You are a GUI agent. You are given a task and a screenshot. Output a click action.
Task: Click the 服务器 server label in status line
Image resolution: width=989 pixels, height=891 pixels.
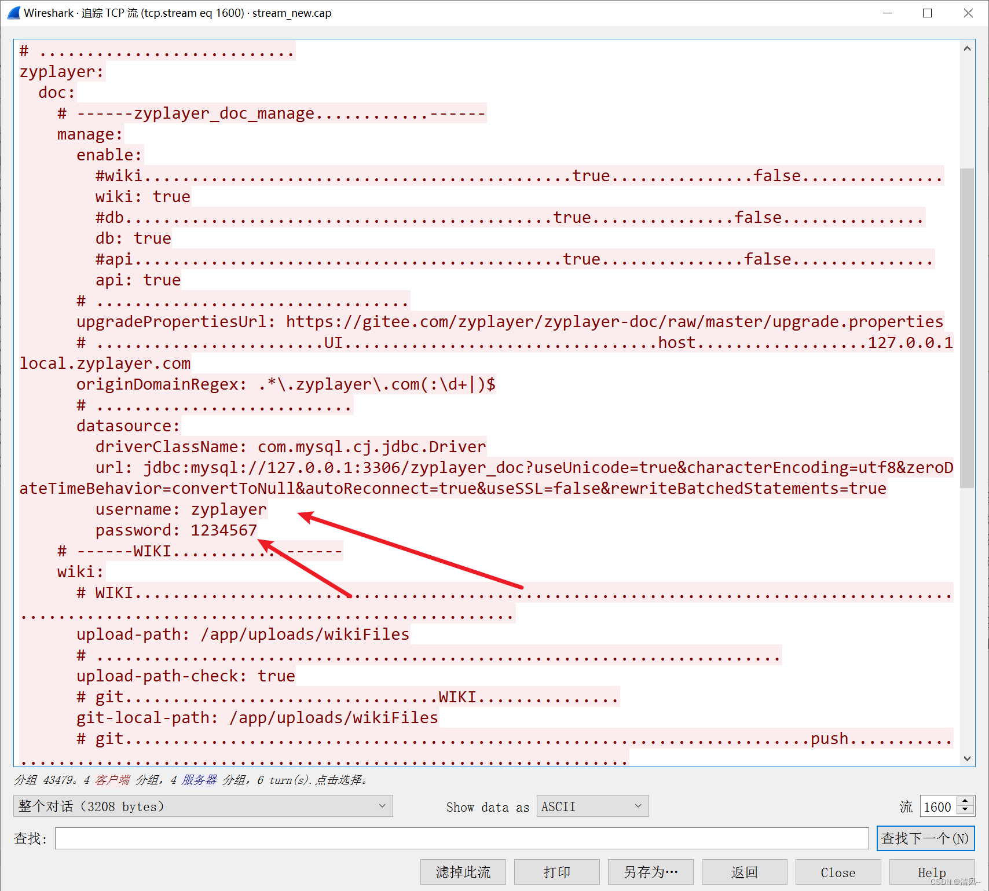[x=199, y=780]
